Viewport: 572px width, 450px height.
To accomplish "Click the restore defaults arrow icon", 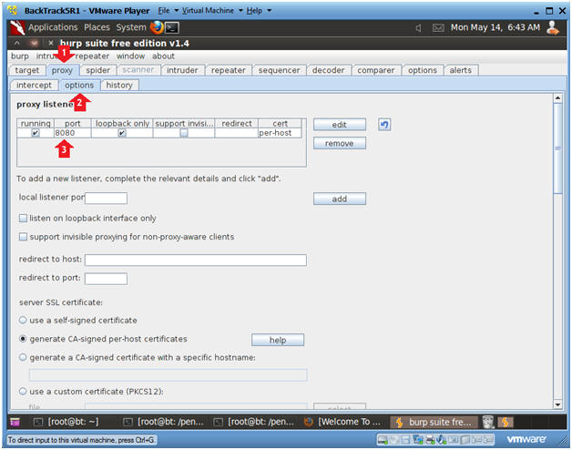I will click(384, 125).
